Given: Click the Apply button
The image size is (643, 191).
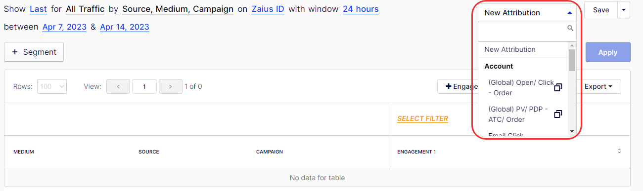Looking at the screenshot, I should [x=608, y=52].
